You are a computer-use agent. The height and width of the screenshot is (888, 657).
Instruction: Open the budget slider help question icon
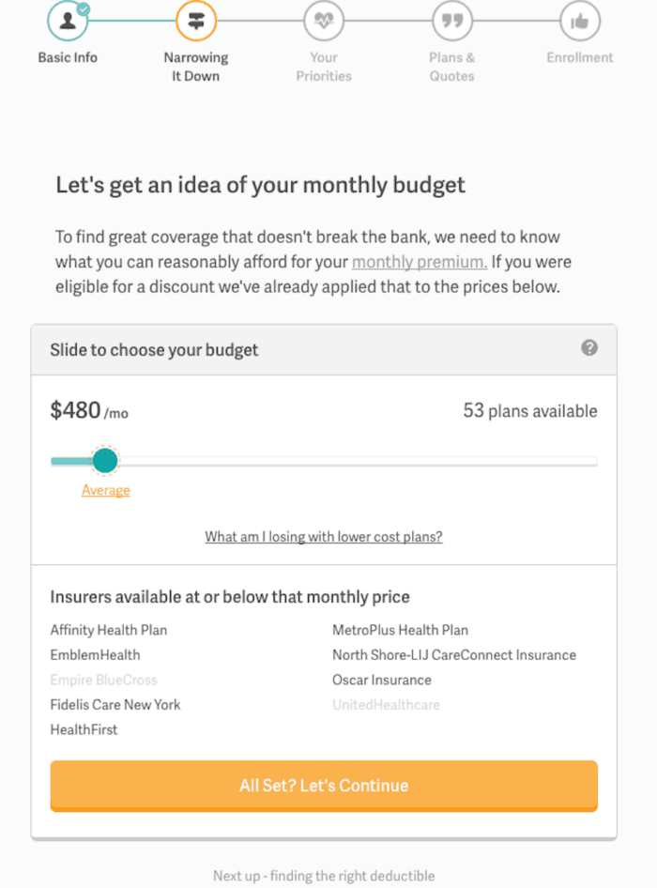(589, 347)
